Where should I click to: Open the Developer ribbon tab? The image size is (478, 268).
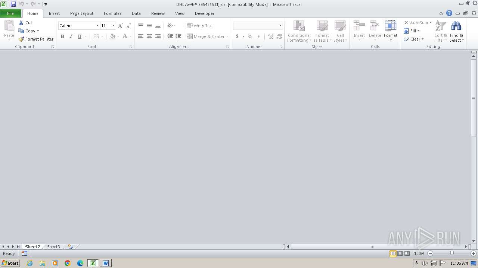pyautogui.click(x=205, y=13)
